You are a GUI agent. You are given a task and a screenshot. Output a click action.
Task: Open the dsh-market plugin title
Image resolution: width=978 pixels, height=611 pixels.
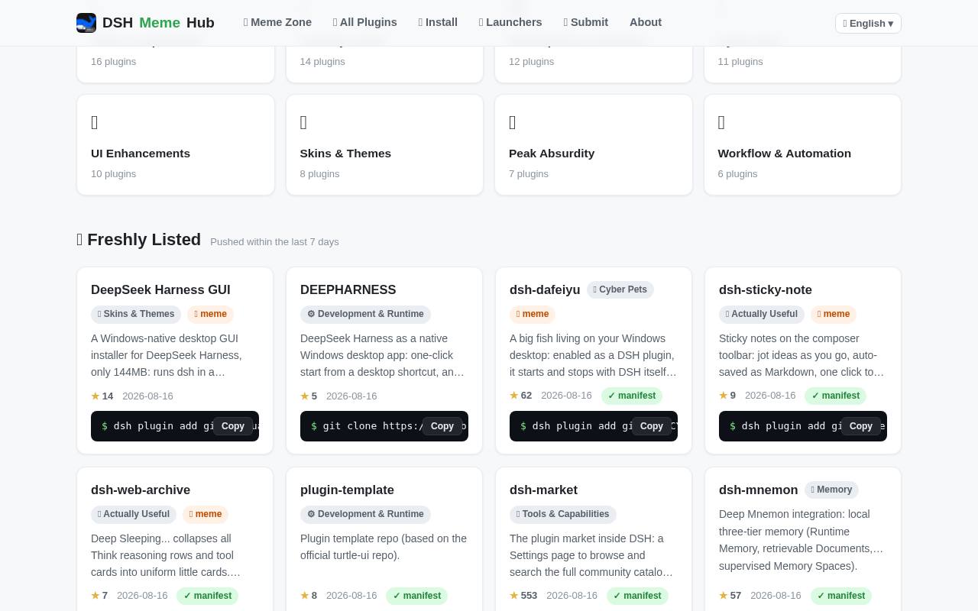coord(543,490)
